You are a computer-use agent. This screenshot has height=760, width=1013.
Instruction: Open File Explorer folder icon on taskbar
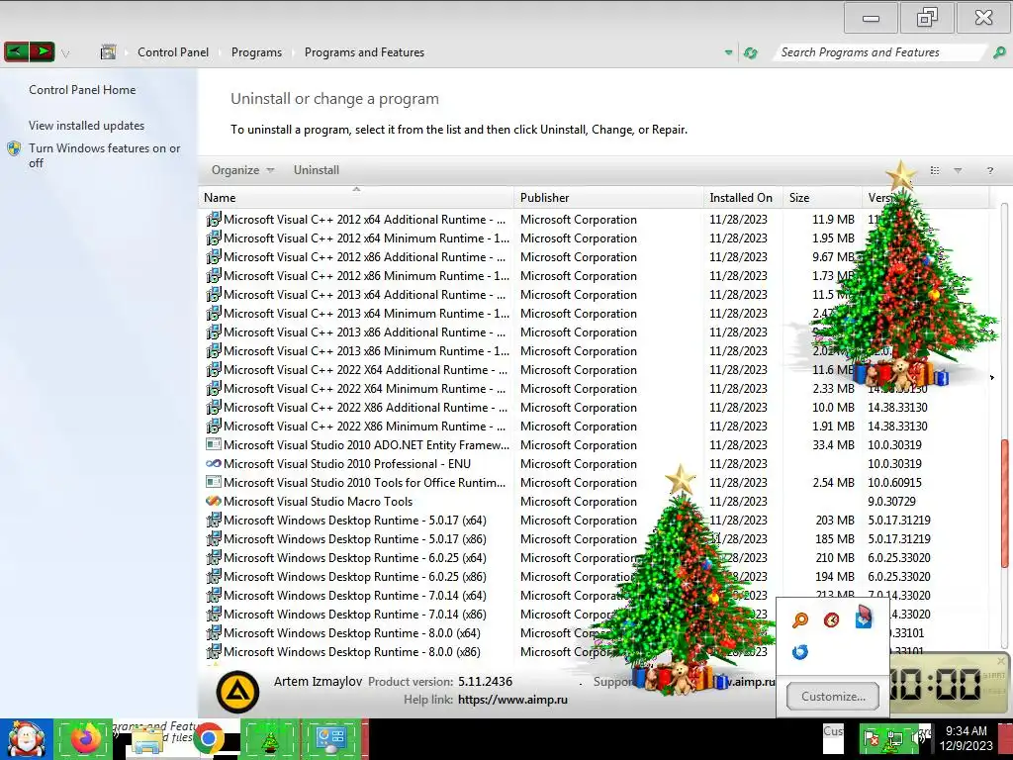click(x=146, y=740)
